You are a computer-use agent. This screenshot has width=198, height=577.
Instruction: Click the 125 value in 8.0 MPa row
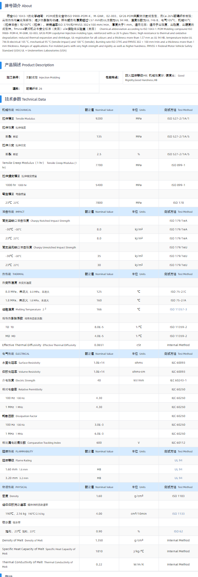(x=99, y=292)
